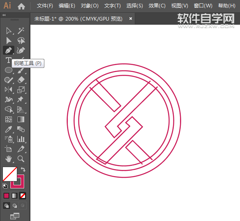The width and height of the screenshot is (240, 221).
Task: Reset default fill and stroke
Action: (x=5, y=186)
